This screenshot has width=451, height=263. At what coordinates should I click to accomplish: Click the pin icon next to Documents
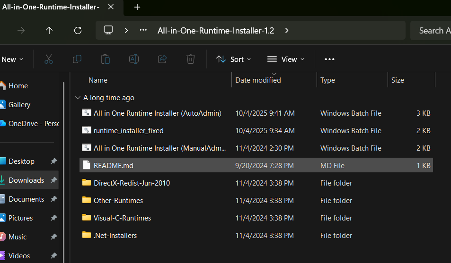53,199
